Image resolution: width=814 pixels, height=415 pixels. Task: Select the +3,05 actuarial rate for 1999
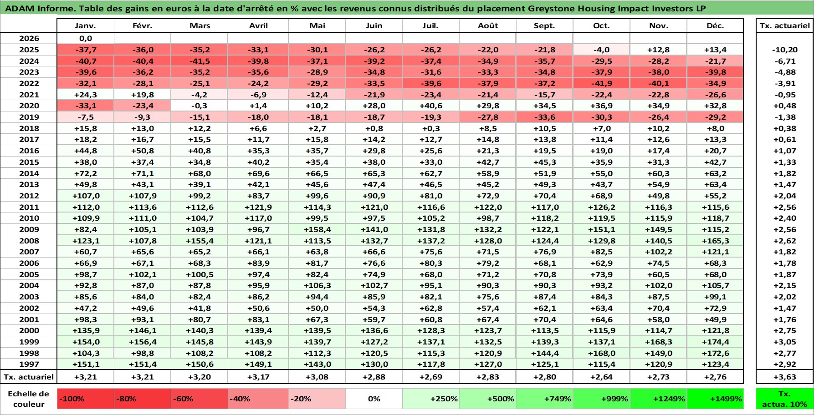point(784,342)
